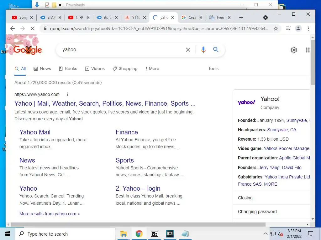
Task: Open the main Yahoo result title
Action: tap(105, 103)
